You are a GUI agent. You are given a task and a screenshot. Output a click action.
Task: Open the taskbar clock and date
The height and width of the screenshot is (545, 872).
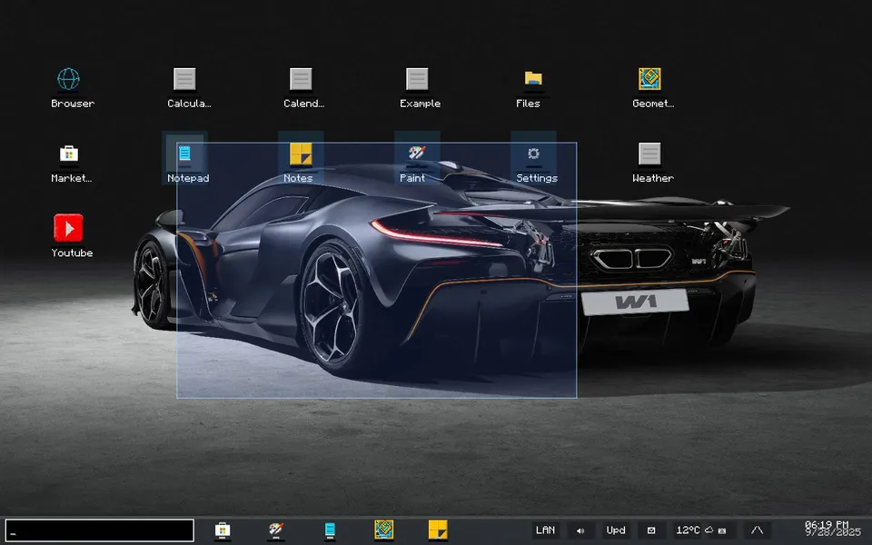click(x=833, y=529)
